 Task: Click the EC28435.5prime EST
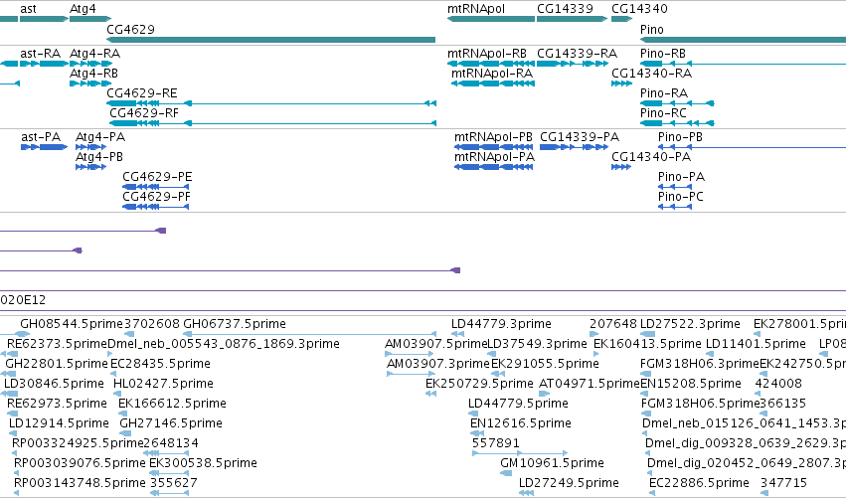point(160,364)
